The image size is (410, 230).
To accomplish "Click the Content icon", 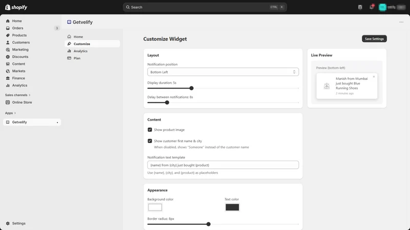I will [8, 64].
